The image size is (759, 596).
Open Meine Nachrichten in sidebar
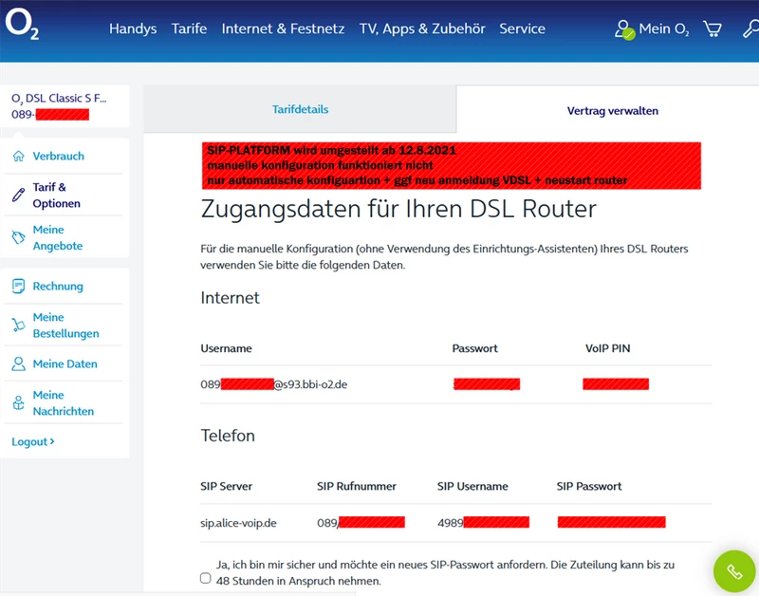point(64,402)
